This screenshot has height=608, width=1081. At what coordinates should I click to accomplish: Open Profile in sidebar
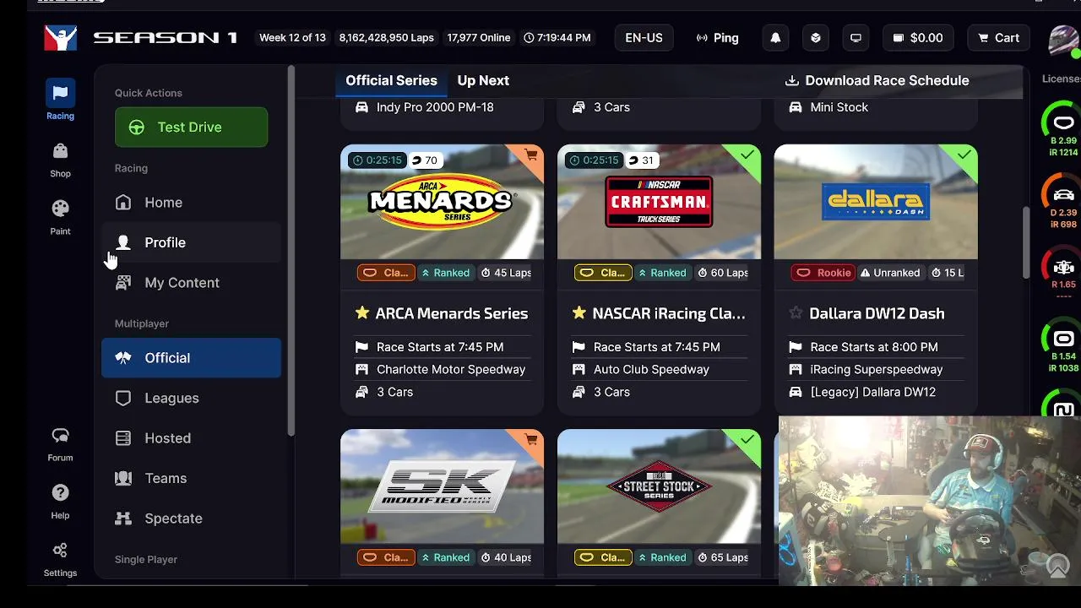pos(191,242)
